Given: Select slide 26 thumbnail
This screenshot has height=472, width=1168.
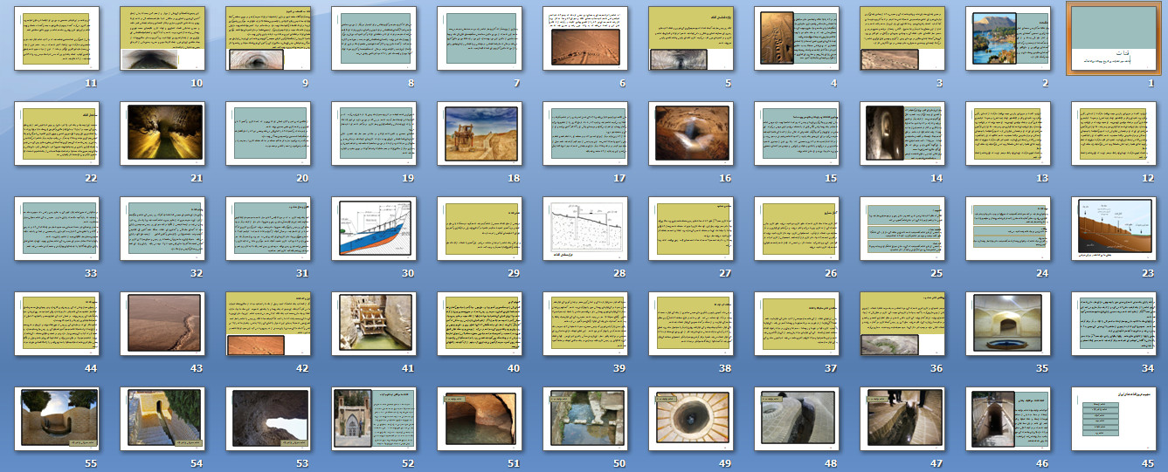Looking at the screenshot, I should [x=797, y=229].
